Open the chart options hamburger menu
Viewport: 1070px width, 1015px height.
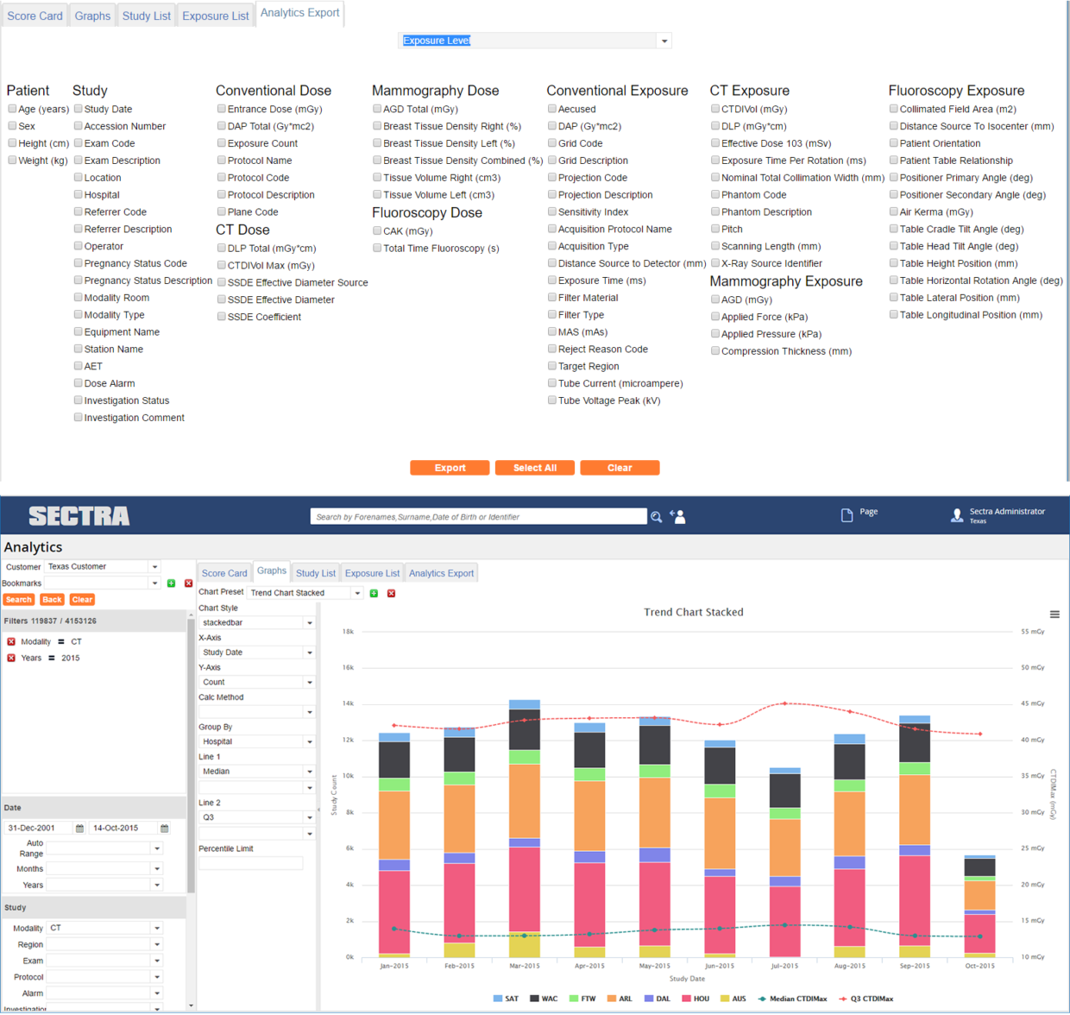coord(1054,614)
